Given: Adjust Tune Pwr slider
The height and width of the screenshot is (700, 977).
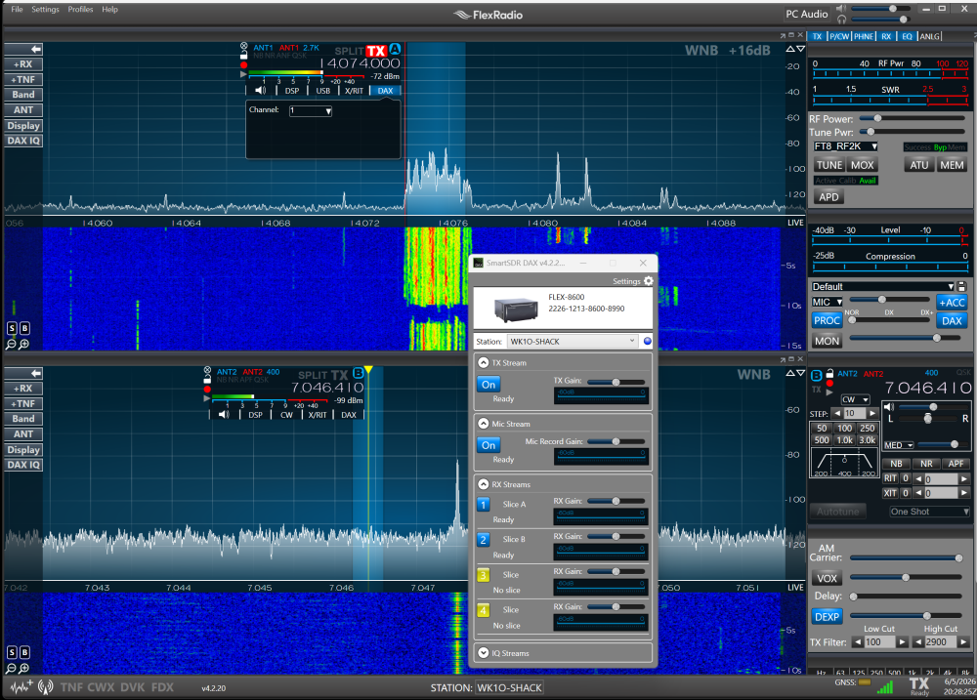Looking at the screenshot, I should pos(914,132).
